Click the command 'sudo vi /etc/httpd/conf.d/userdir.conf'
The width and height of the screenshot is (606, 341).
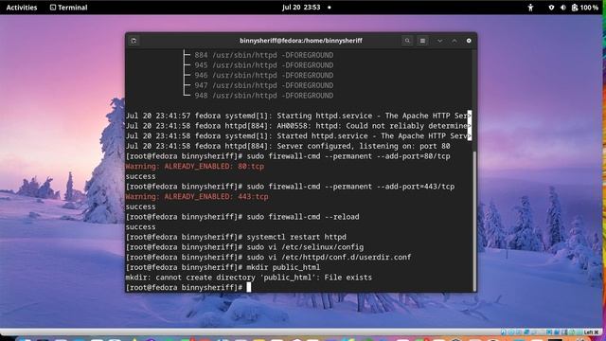(x=329, y=257)
